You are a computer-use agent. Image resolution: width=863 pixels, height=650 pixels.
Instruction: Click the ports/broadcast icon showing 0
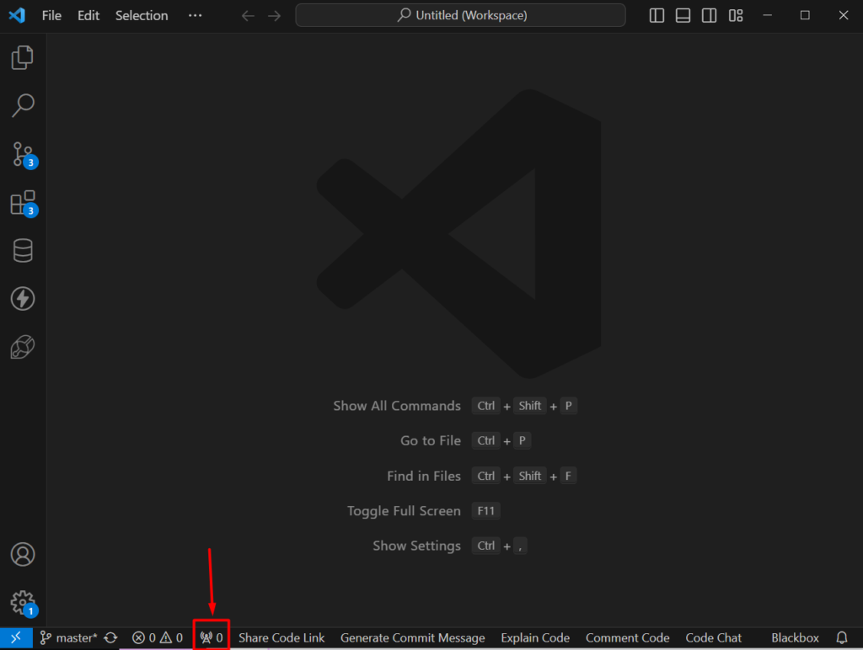[212, 638]
